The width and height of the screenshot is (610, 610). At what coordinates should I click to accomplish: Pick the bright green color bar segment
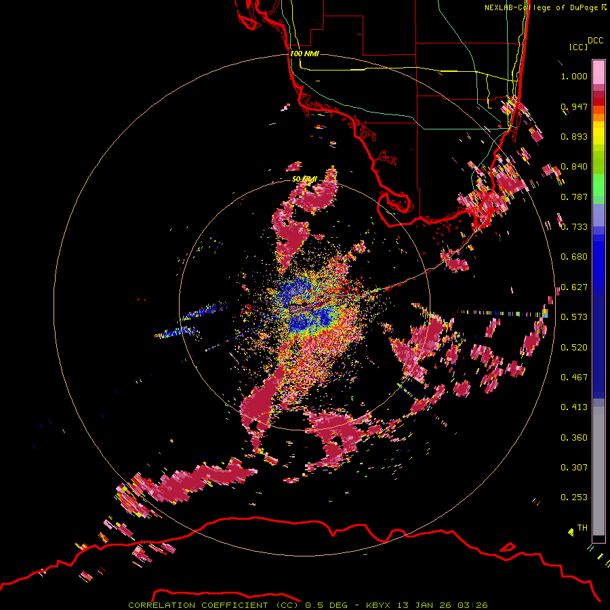click(x=598, y=185)
